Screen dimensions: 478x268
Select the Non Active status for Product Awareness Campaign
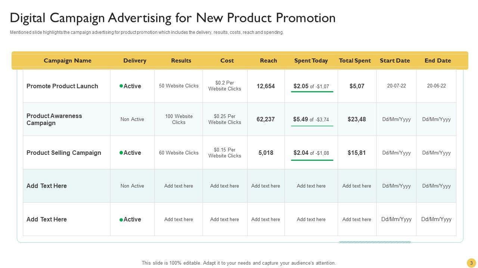132,119
